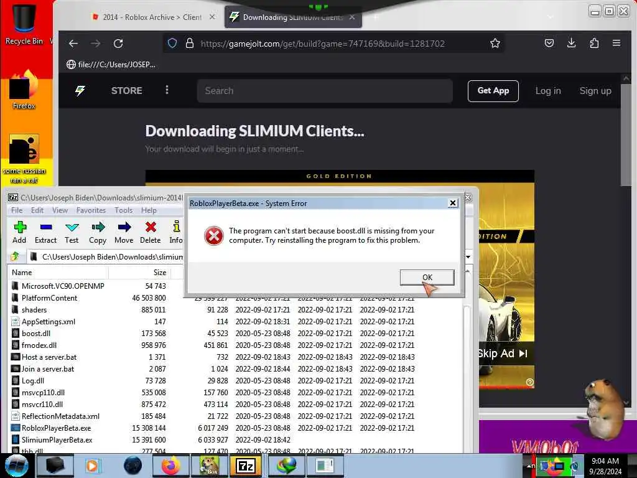Open the 7-Zip Edit menu
Screen dimensions: 637x478
coord(37,210)
